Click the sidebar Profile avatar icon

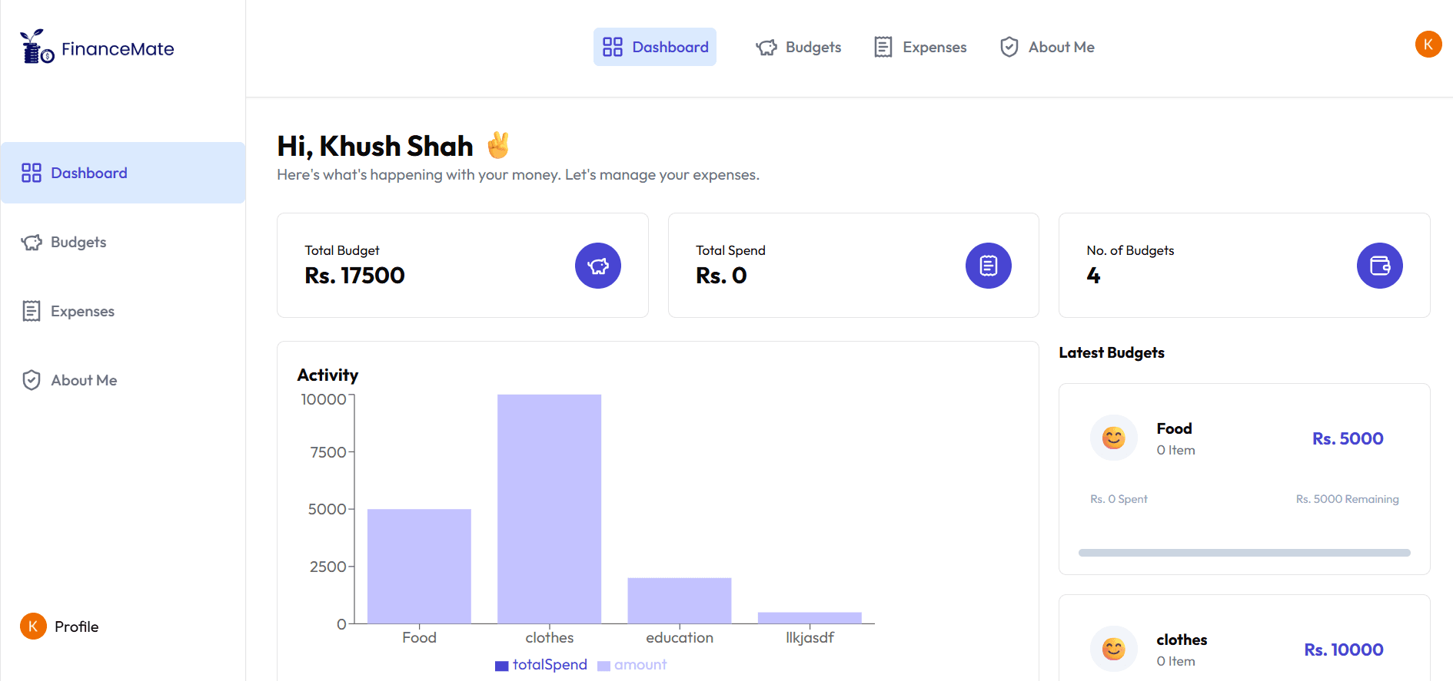tap(33, 626)
